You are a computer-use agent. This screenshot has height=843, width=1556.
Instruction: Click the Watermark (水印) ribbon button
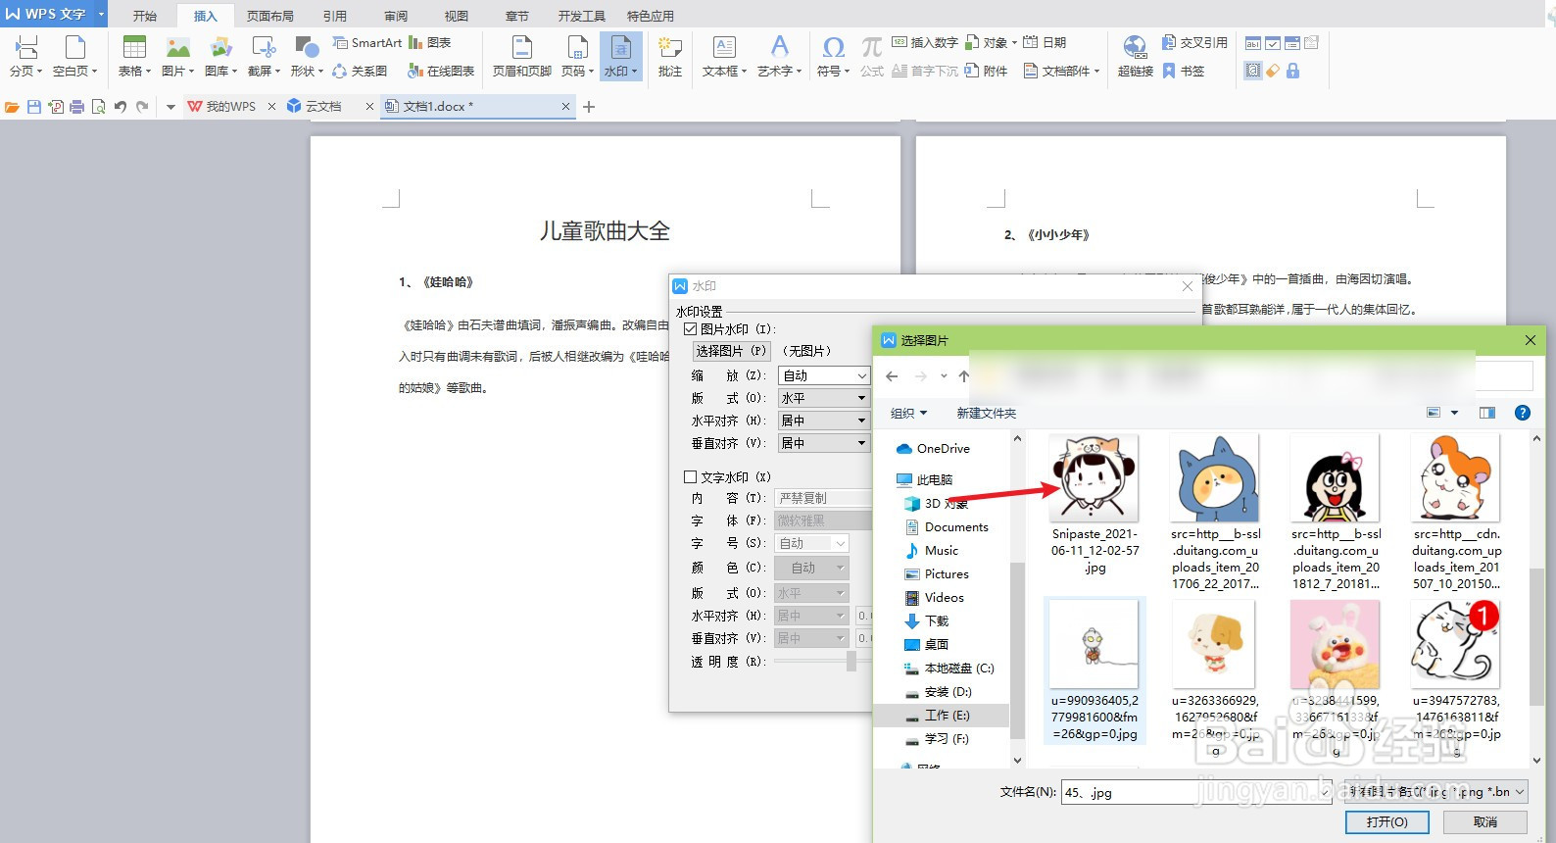[621, 56]
